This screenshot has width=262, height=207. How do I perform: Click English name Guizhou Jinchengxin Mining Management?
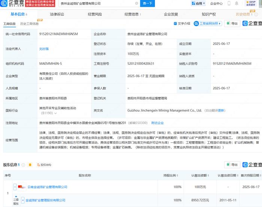pyautogui.click(x=165, y=110)
